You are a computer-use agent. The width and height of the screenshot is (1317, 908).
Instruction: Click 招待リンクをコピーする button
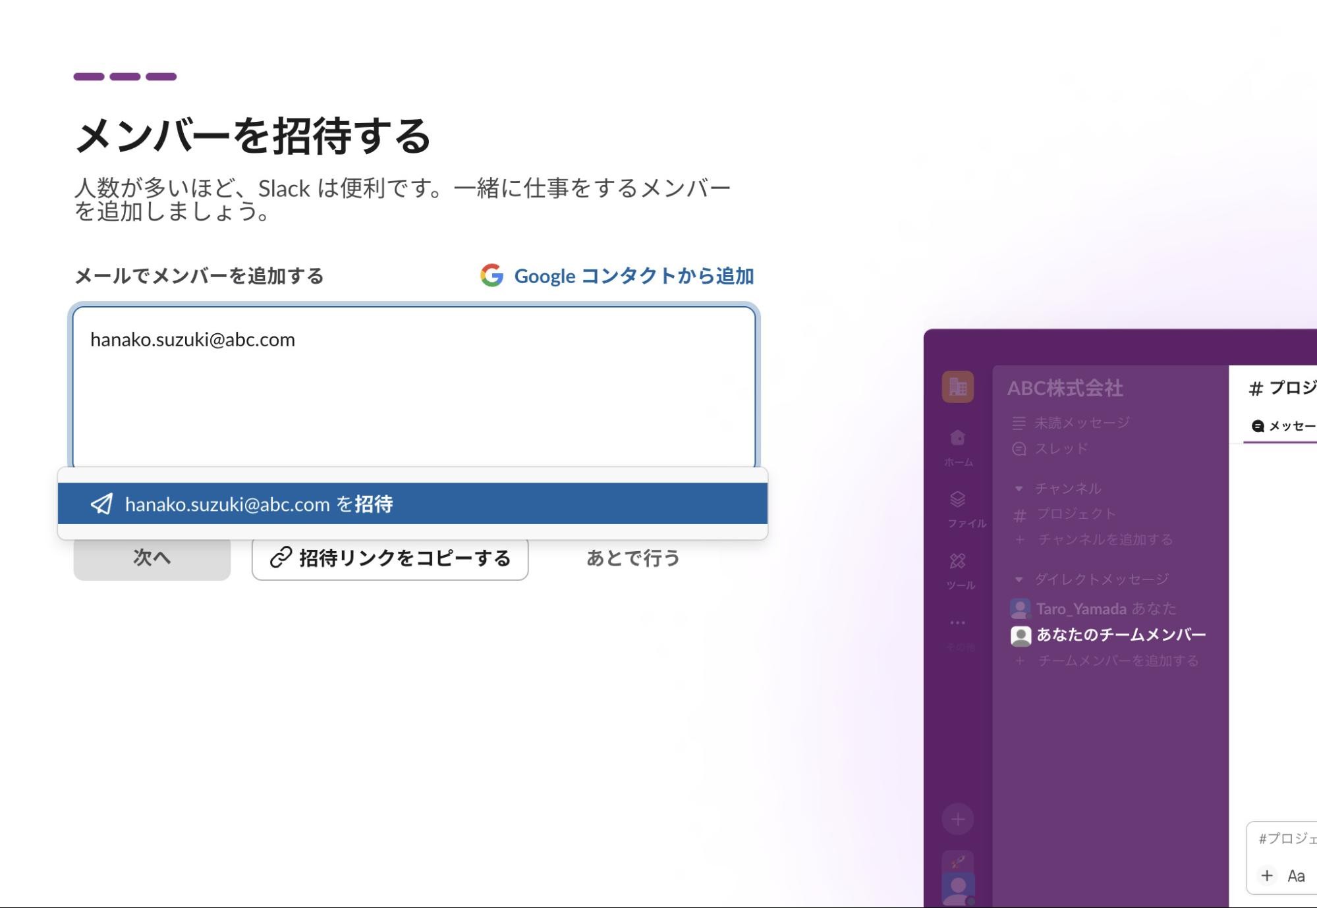pos(390,558)
